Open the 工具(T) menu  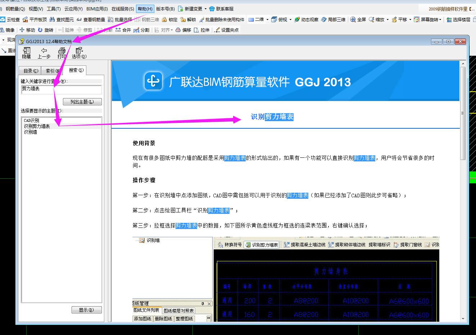point(54,9)
